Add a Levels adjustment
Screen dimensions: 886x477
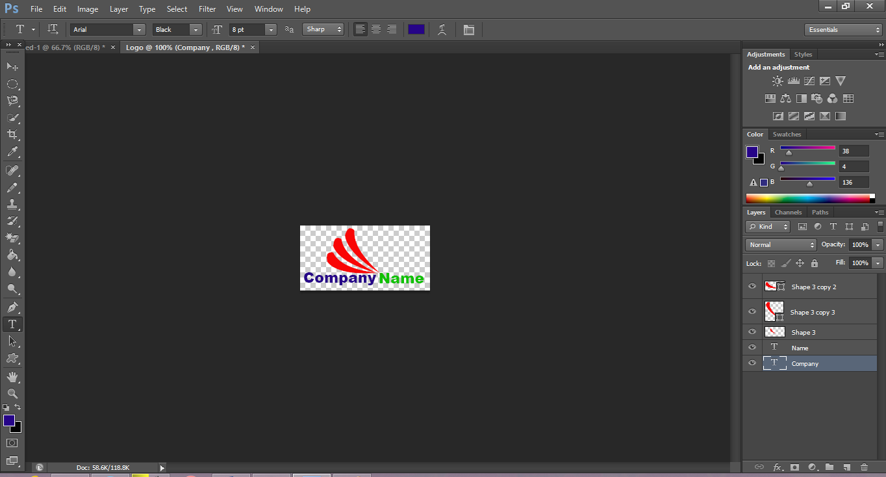793,81
